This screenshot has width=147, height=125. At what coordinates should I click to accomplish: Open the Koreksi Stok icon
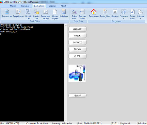click(x=36, y=14)
